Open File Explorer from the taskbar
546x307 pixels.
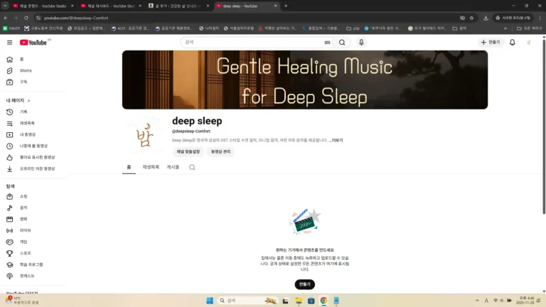coord(299,301)
